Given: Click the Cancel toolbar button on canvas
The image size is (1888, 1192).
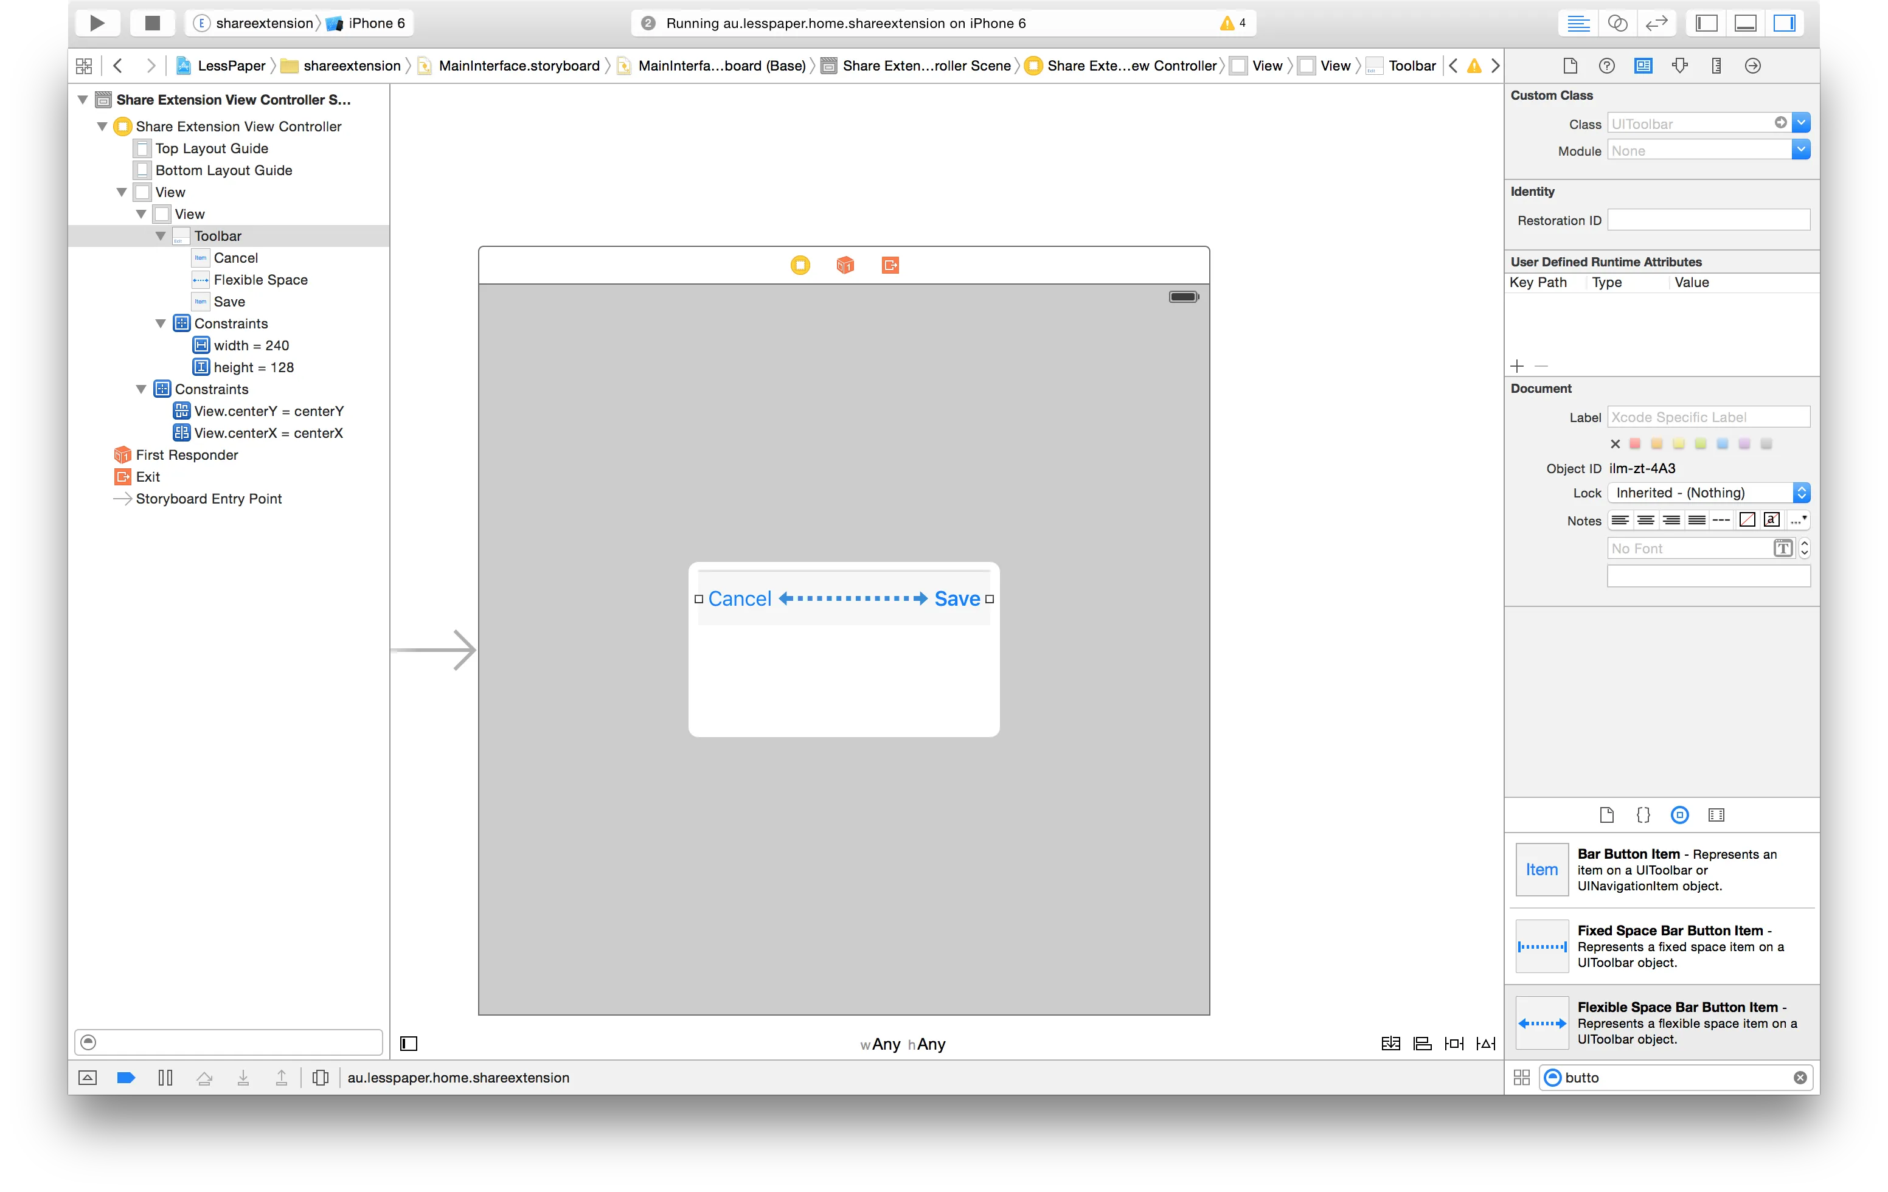Looking at the screenshot, I should [740, 599].
